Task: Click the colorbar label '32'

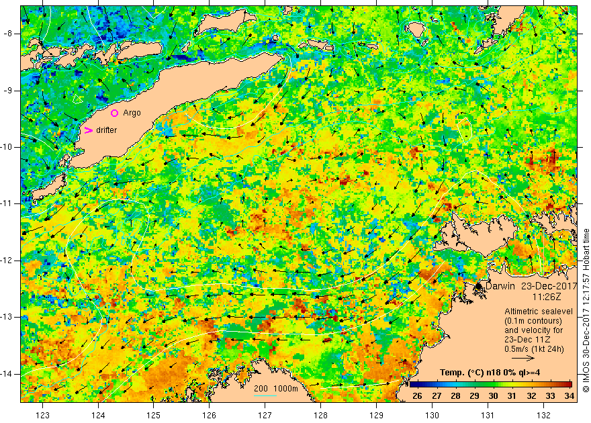Action: [x=531, y=396]
